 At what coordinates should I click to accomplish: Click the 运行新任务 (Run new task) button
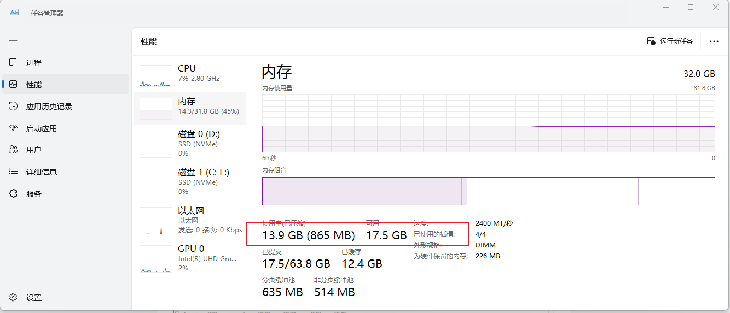670,42
